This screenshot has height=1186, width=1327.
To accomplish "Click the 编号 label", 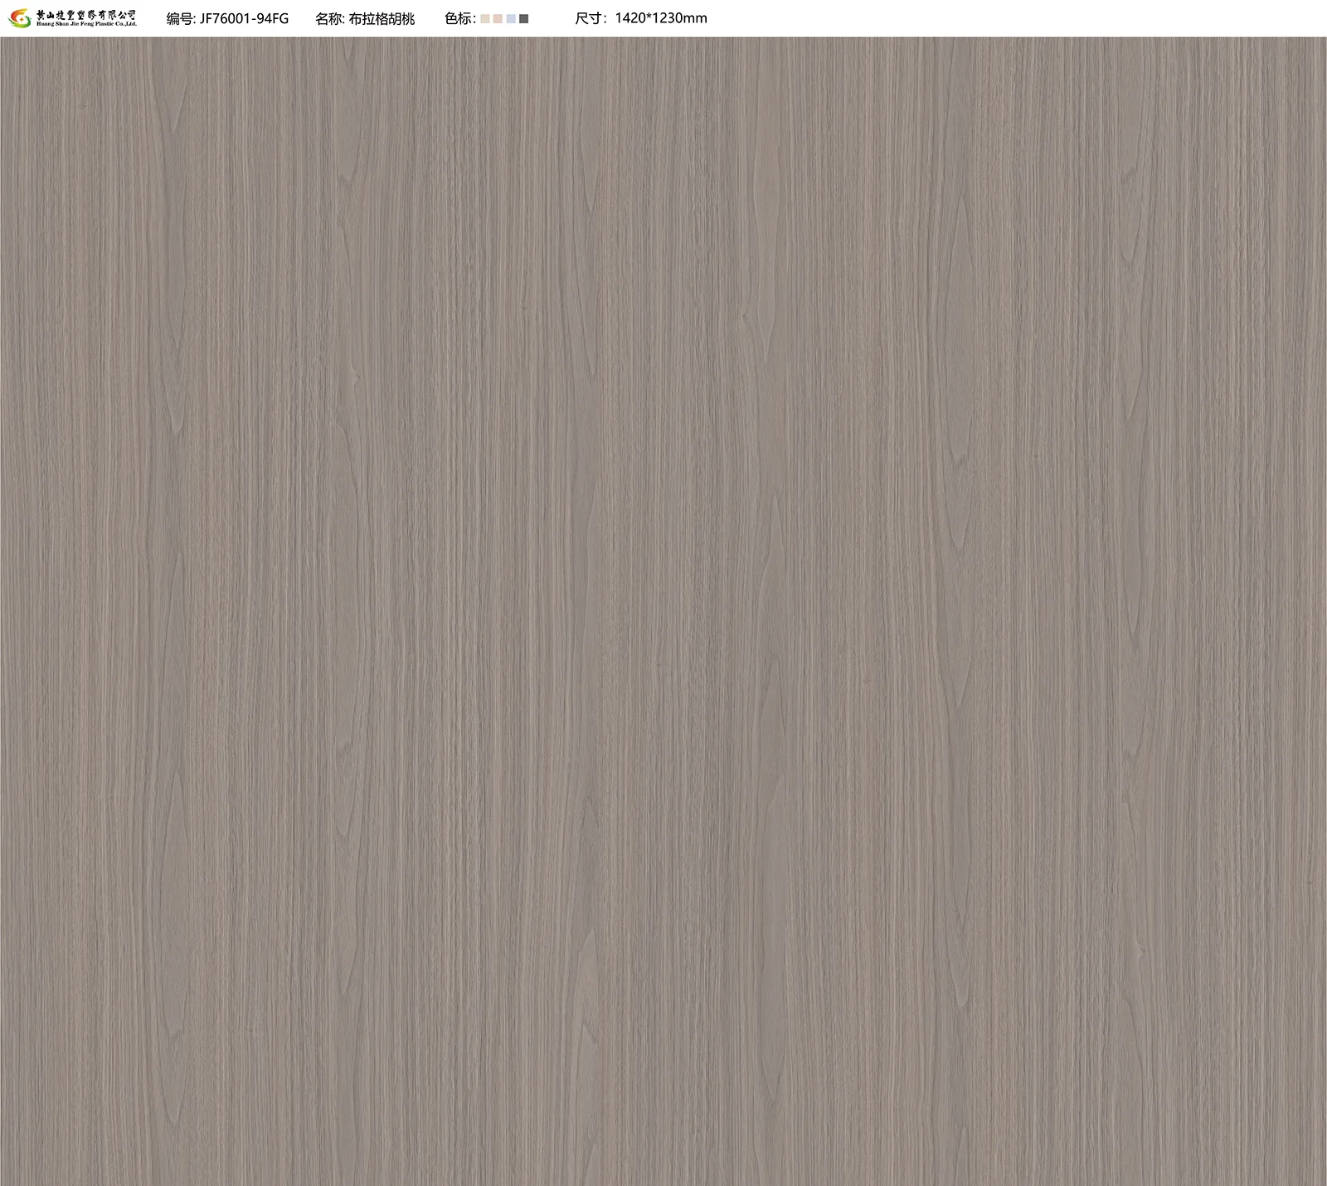I will coord(180,18).
